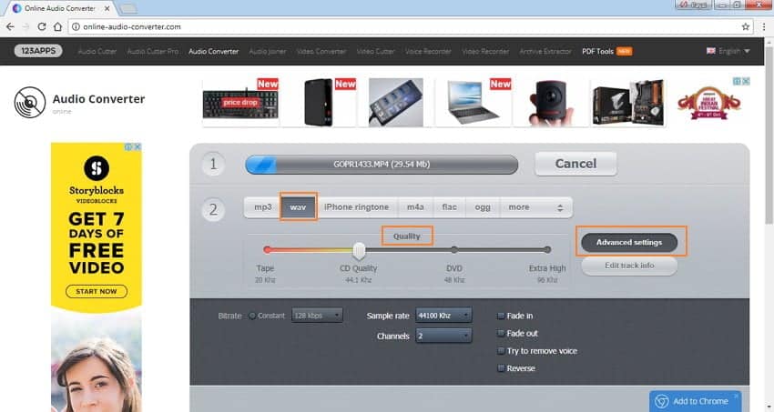Open the Channels dropdown
This screenshot has height=412, width=774.
[x=443, y=337]
